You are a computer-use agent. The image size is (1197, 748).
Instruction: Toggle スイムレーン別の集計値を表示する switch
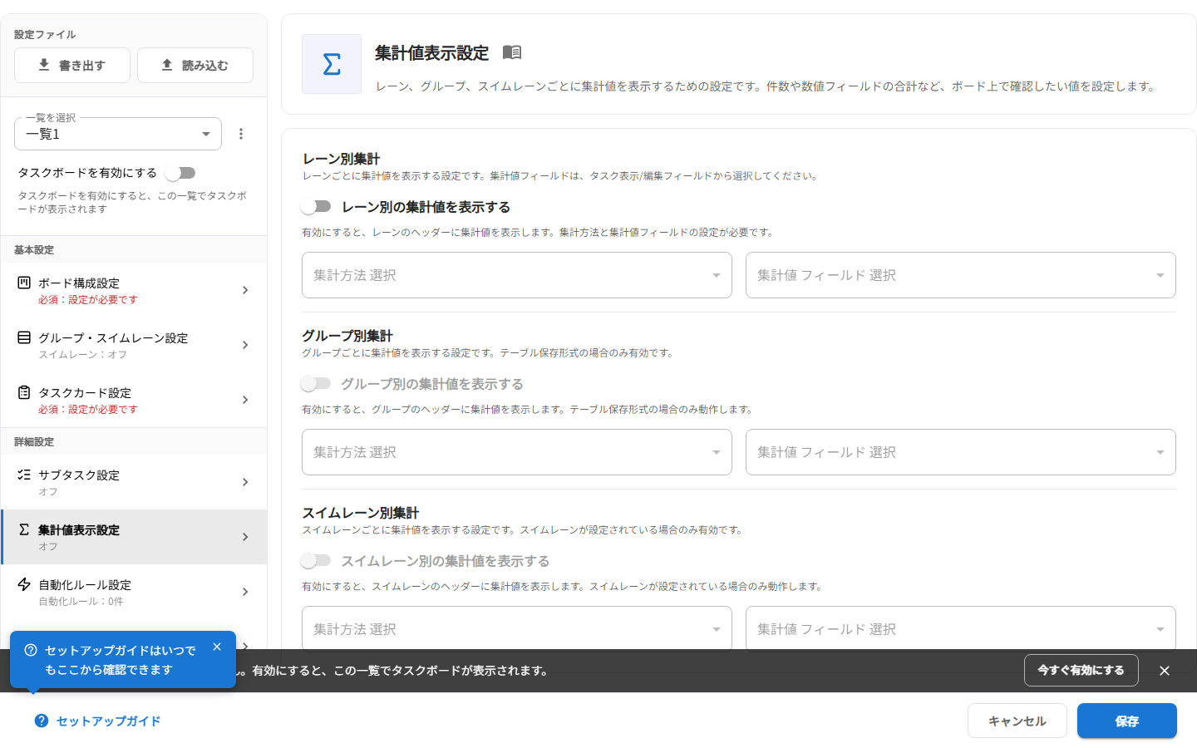pyautogui.click(x=317, y=560)
